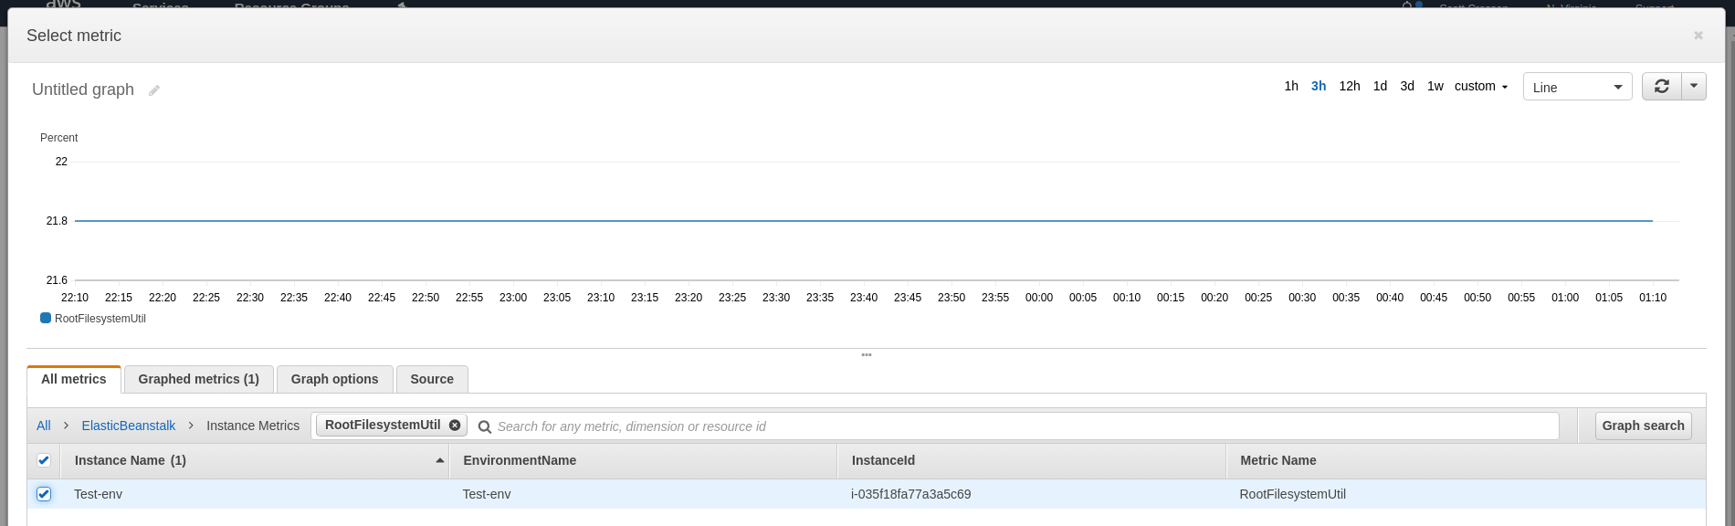Open the Graph options tab

tap(334, 379)
